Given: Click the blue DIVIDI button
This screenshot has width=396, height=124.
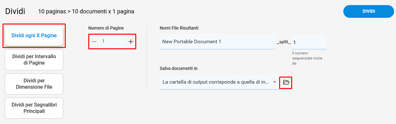Looking at the screenshot, I should 369,11.
